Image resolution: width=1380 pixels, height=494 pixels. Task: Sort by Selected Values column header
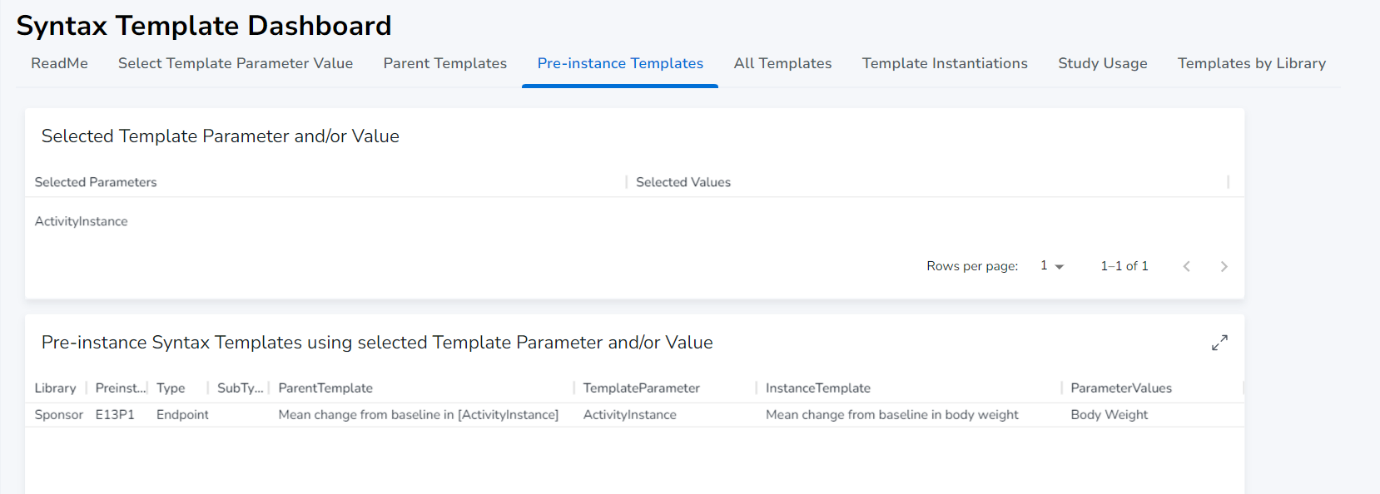(683, 182)
